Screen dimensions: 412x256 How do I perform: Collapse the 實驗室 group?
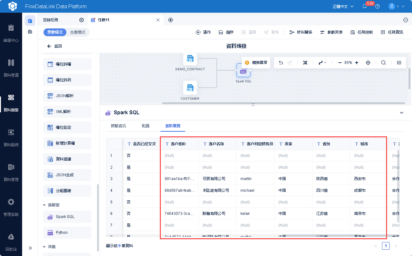(x=45, y=205)
